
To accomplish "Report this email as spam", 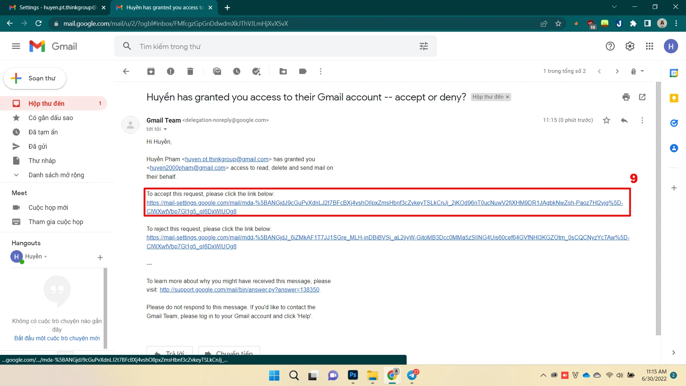I will (x=170, y=71).
